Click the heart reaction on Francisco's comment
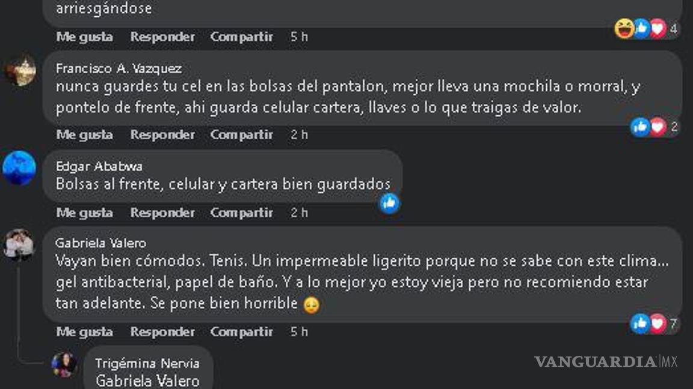This screenshot has width=693, height=389. [x=657, y=126]
